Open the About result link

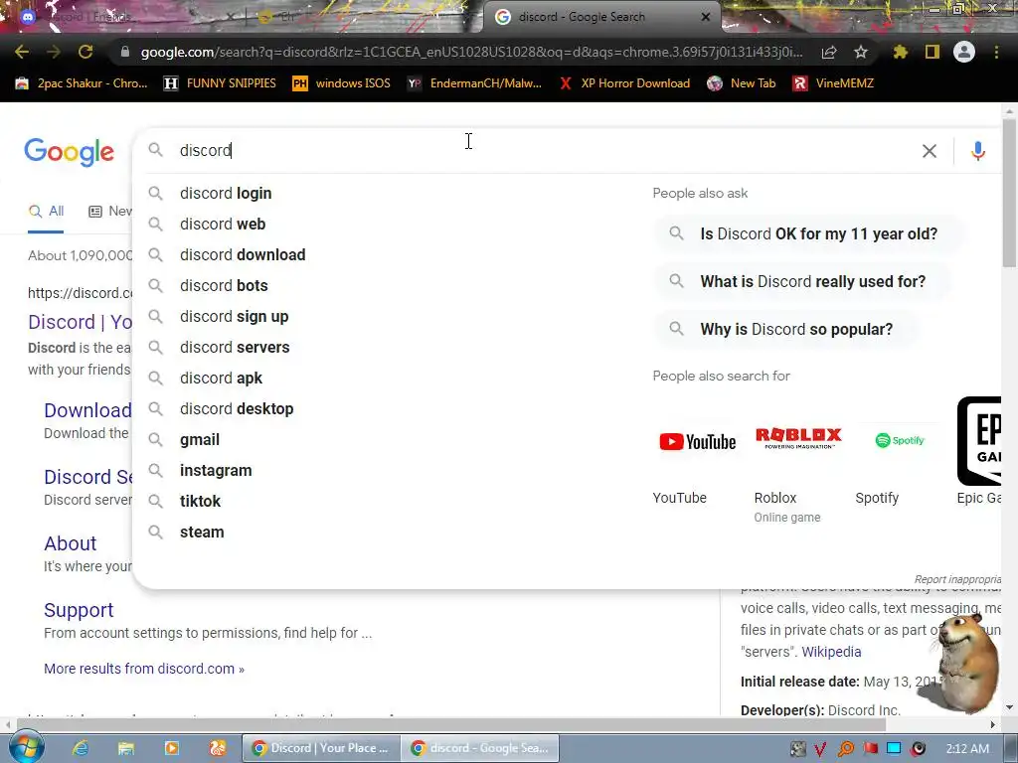tap(71, 543)
